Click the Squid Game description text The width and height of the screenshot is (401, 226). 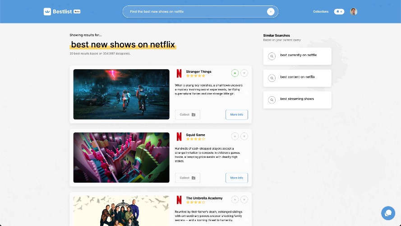(207, 155)
